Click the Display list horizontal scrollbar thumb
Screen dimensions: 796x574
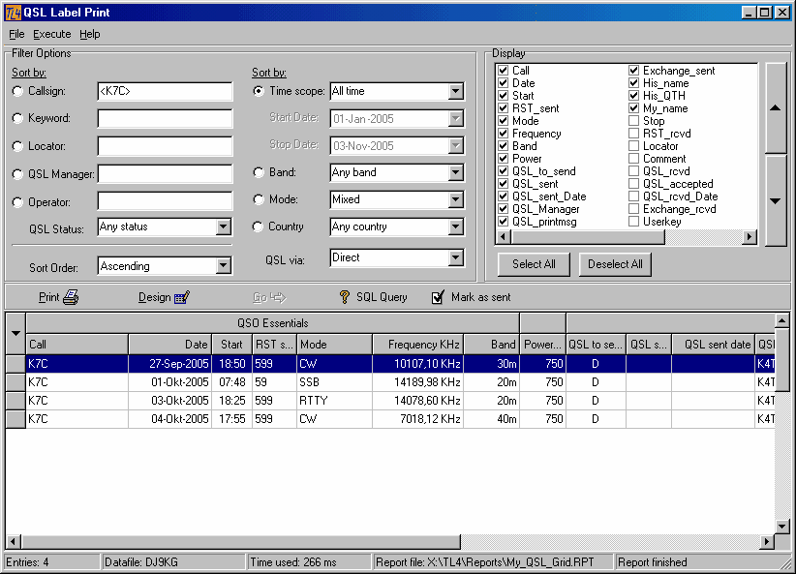(x=589, y=237)
